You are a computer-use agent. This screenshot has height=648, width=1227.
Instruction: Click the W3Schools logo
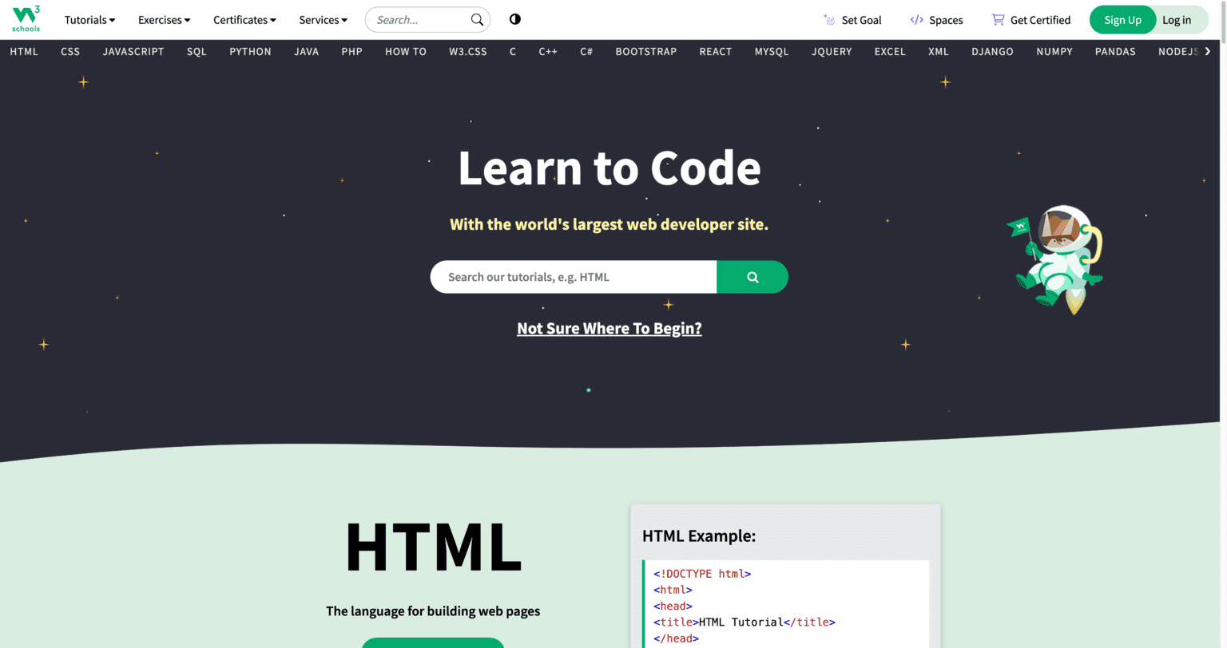tap(25, 19)
